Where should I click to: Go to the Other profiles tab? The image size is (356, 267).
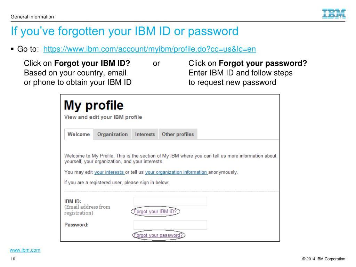pos(178,134)
